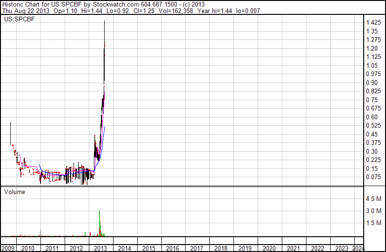Click the 2010 year label on time axis
386x252 pixels.
28,248
